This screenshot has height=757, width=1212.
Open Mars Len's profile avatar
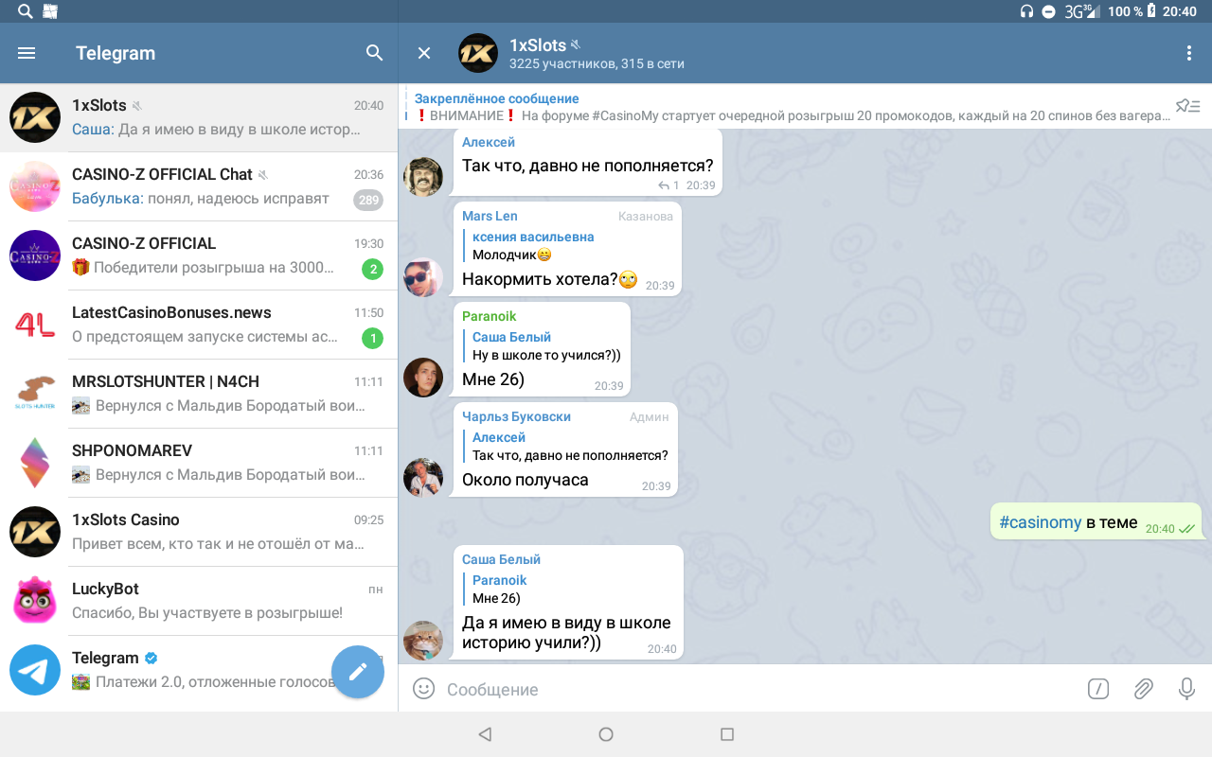click(423, 277)
